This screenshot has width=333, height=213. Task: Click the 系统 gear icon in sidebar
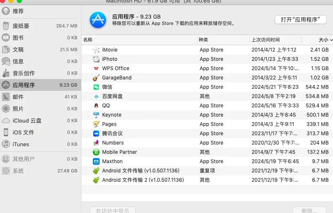(x=6, y=171)
